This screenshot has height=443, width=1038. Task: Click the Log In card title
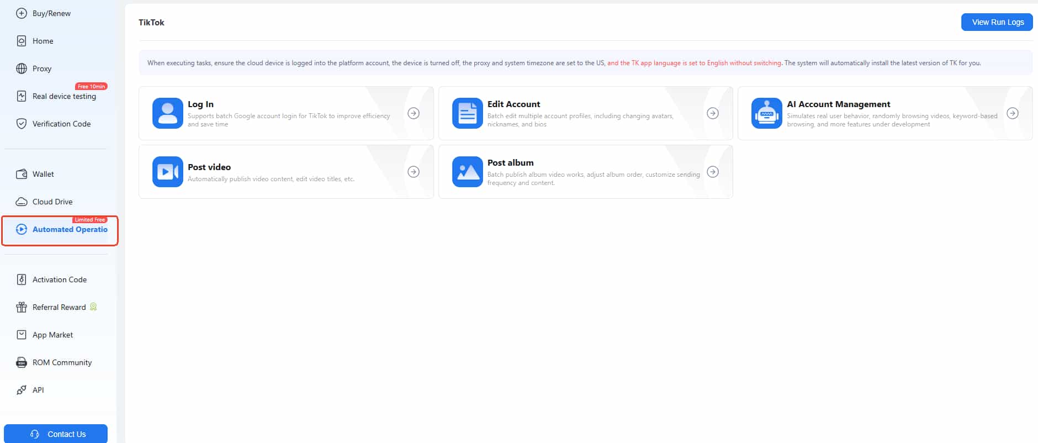pos(200,104)
